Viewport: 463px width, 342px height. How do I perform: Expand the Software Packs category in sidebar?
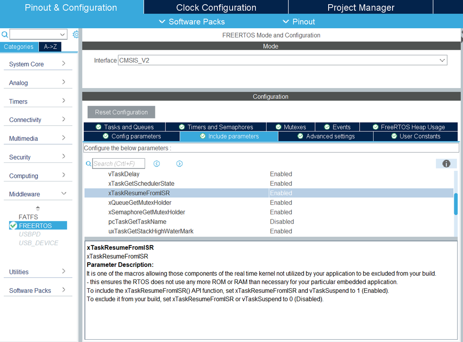point(38,290)
